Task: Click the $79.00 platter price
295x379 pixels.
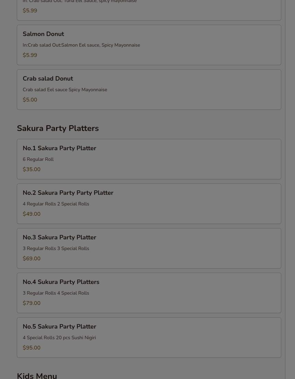Action: point(32,303)
